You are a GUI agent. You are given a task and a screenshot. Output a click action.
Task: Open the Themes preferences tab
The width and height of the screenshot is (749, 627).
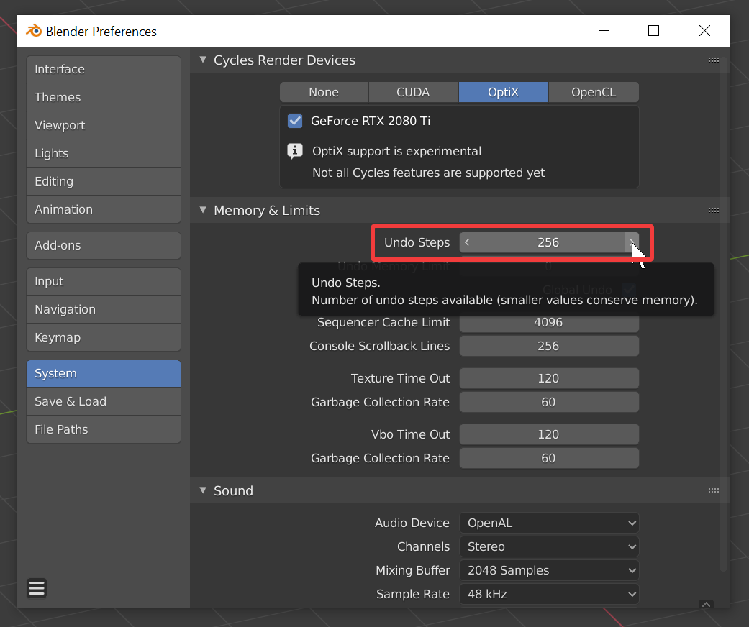tap(104, 97)
